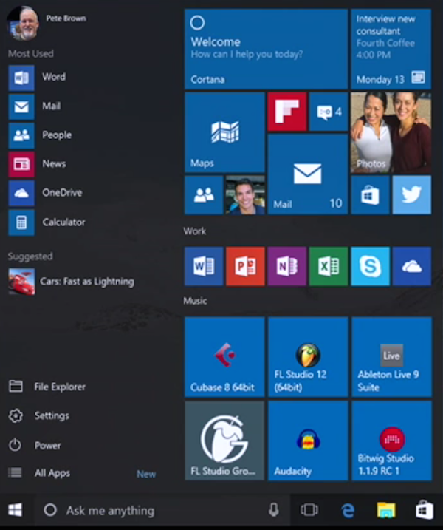
Task: Open OneNote tile in Work group
Action: click(287, 266)
